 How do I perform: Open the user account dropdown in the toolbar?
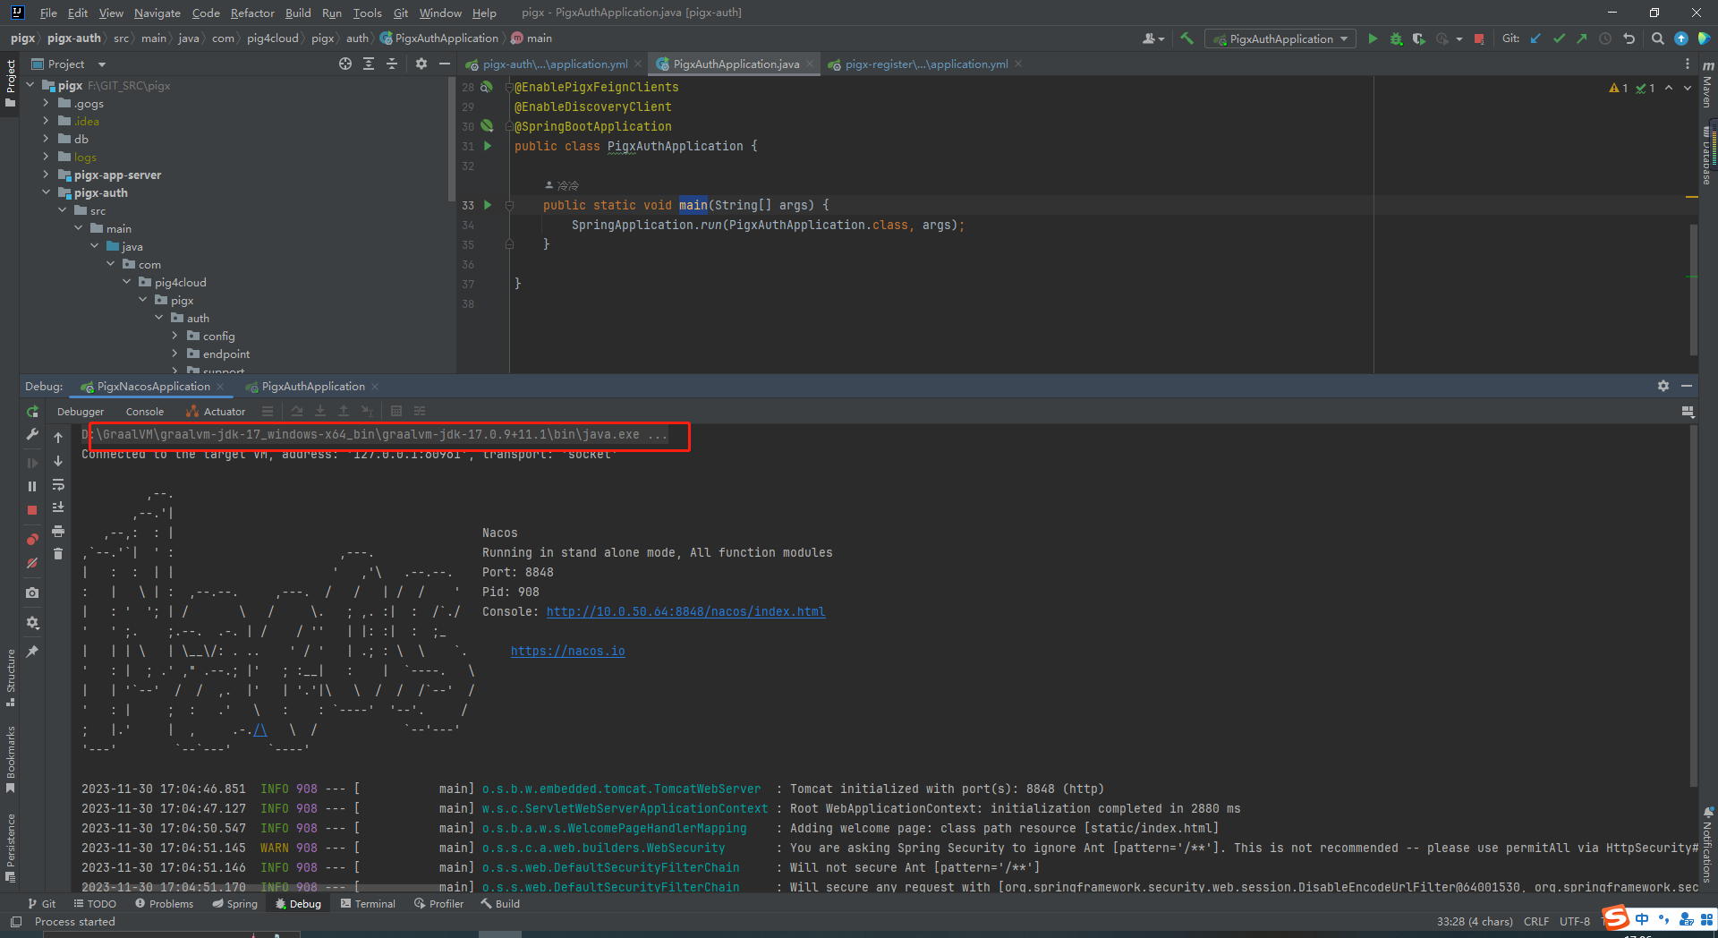click(x=1153, y=38)
